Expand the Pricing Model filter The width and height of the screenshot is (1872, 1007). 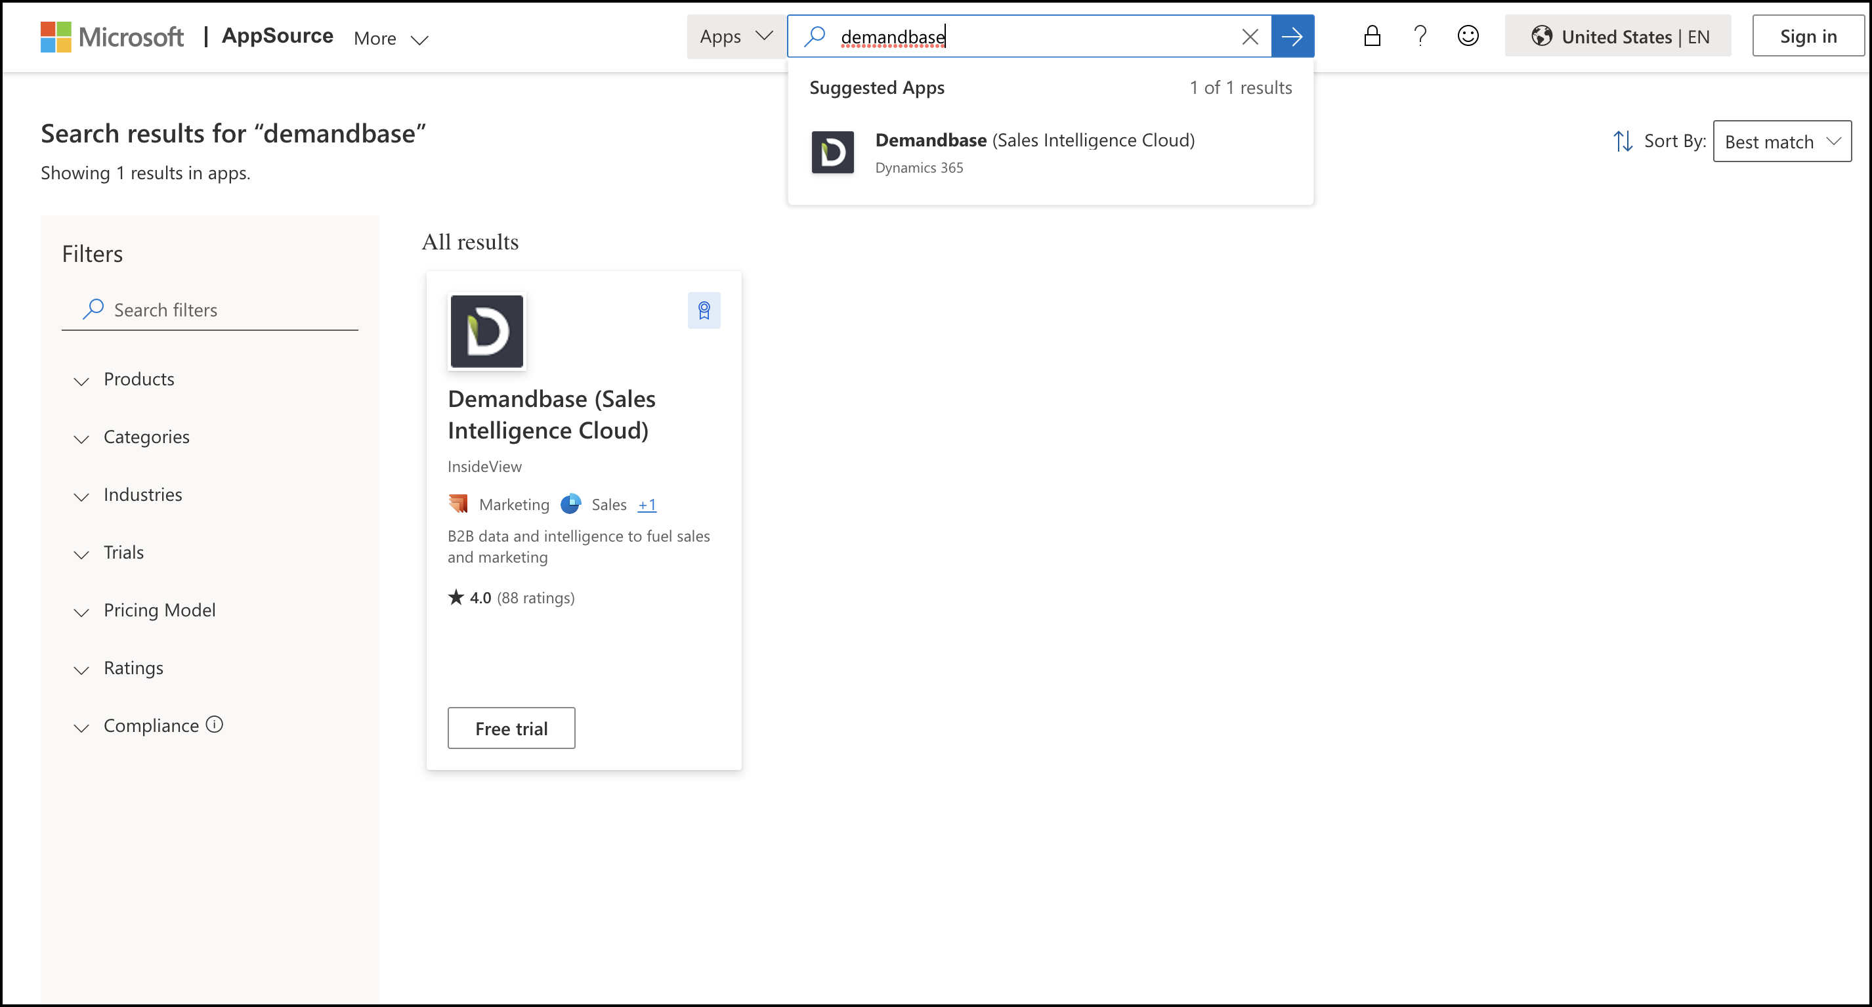(x=145, y=611)
